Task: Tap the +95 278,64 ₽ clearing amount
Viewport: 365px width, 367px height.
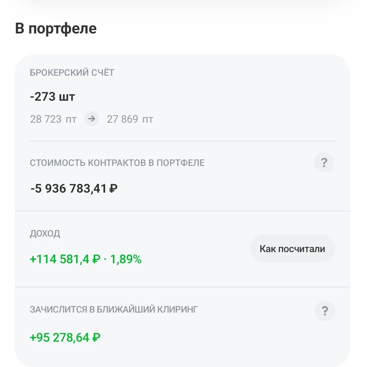Action: click(x=65, y=338)
